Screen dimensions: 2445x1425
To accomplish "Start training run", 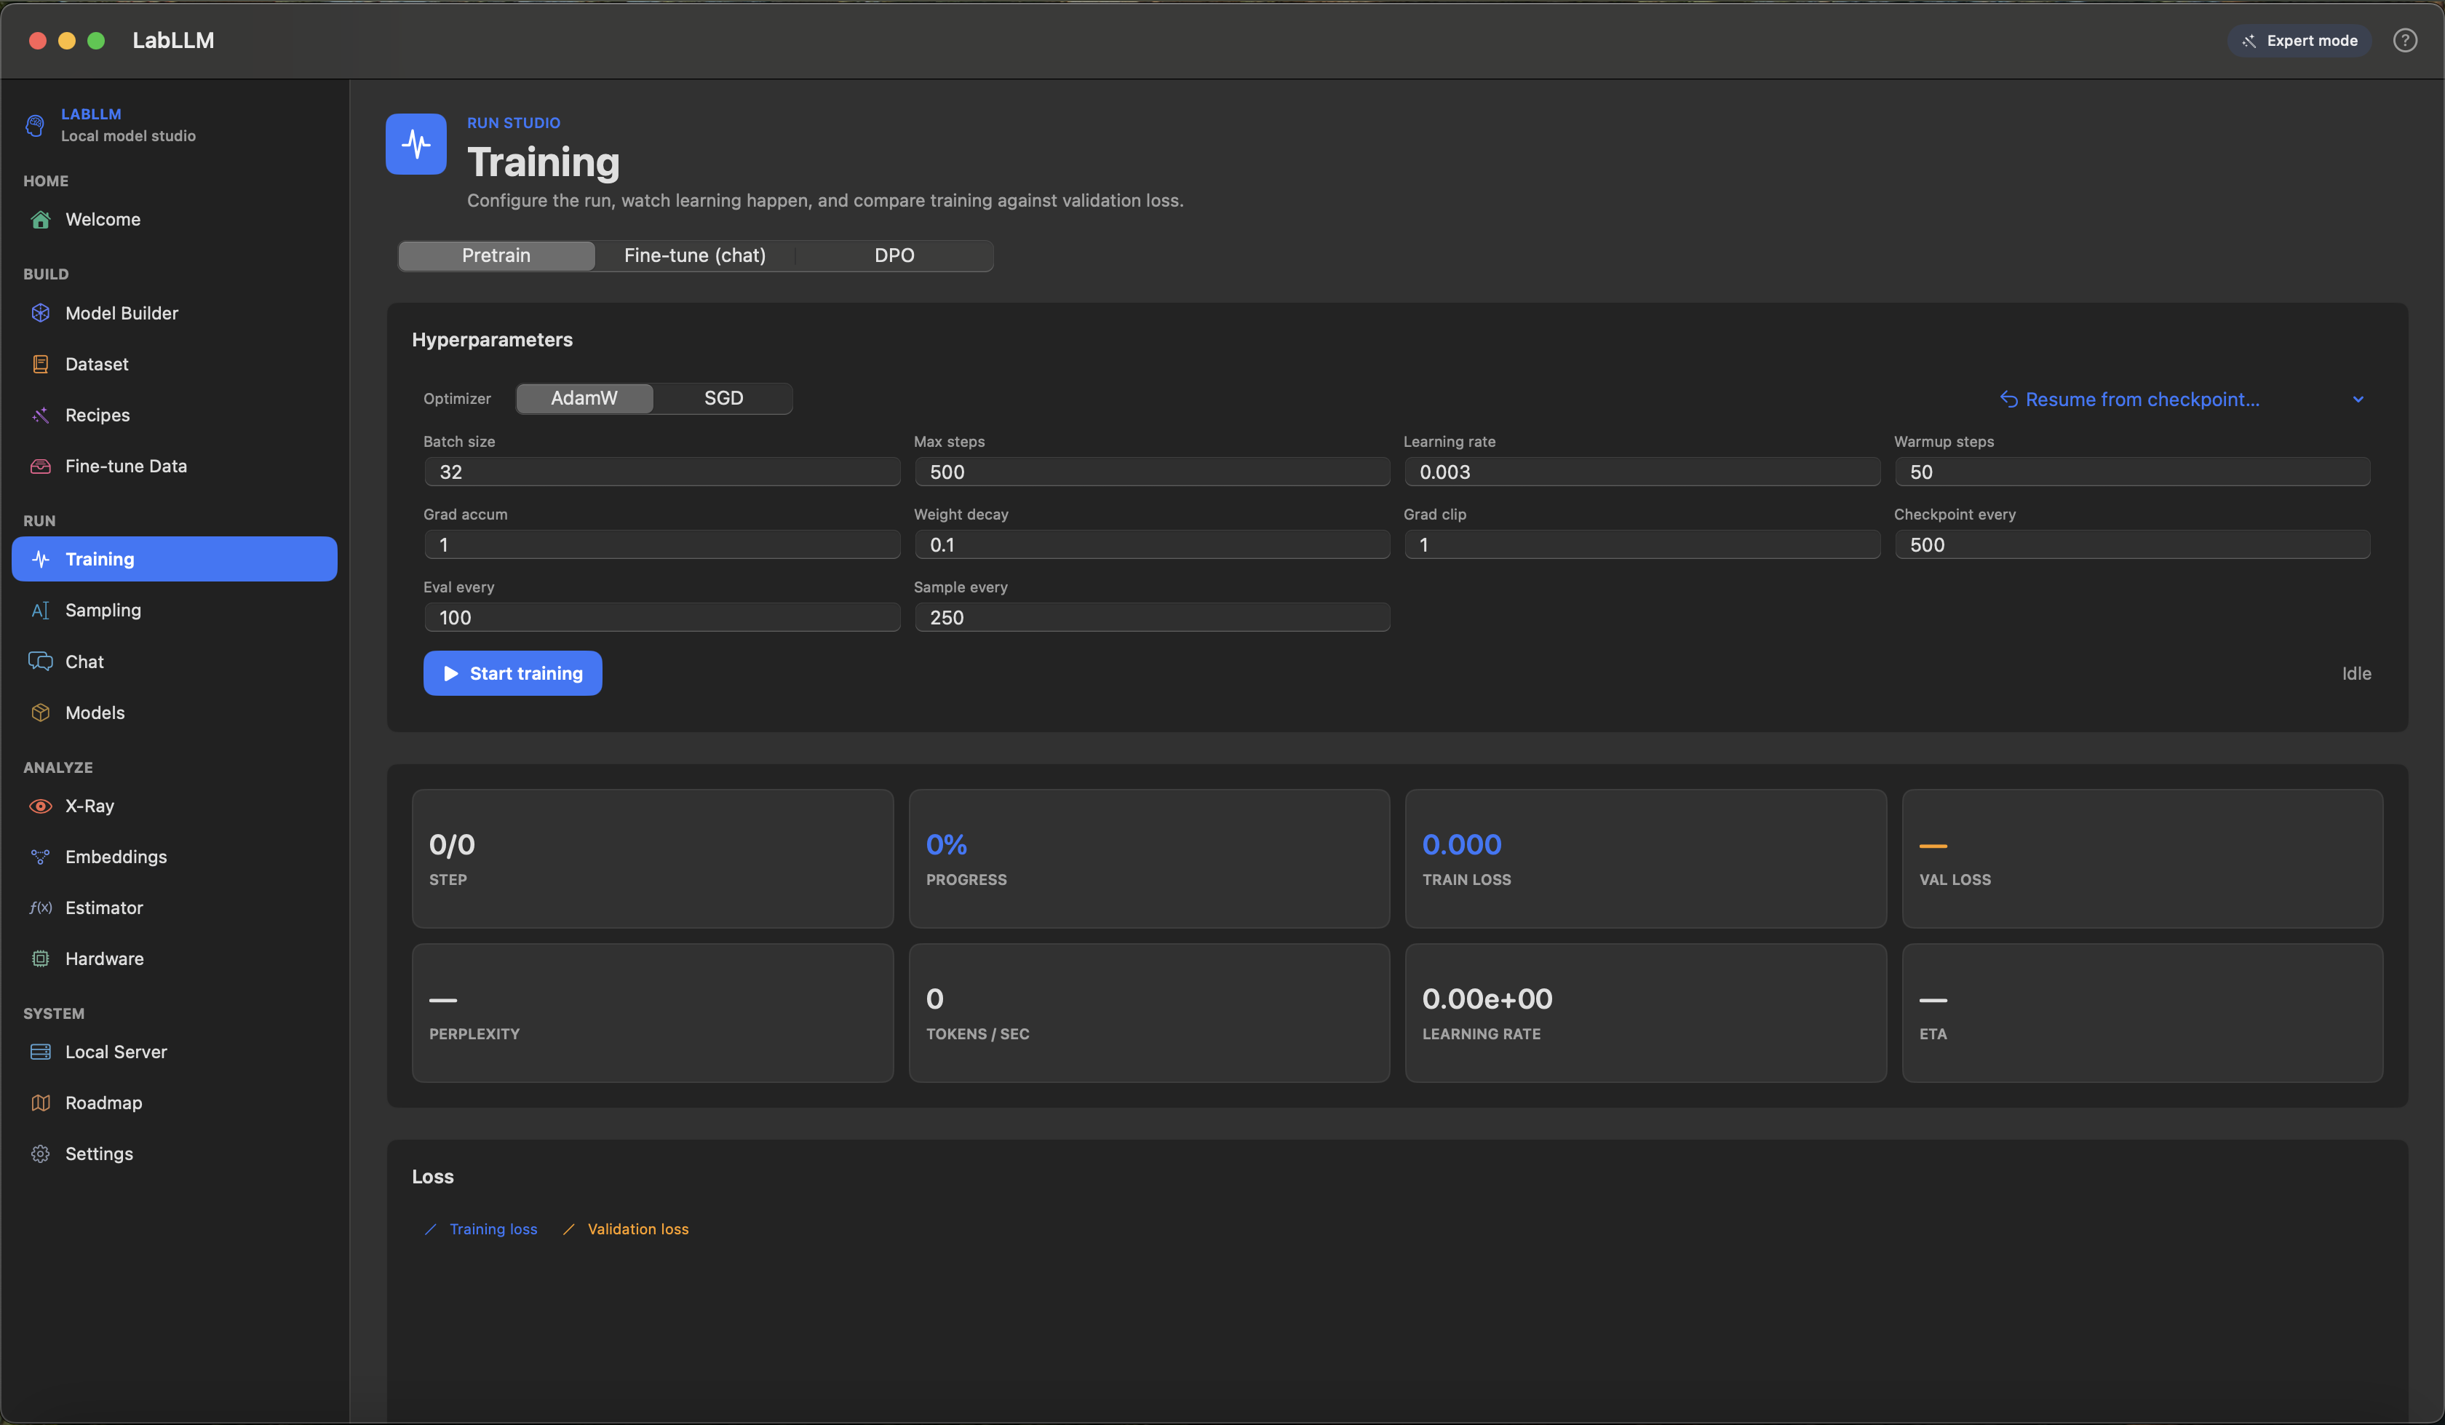I will (x=512, y=674).
